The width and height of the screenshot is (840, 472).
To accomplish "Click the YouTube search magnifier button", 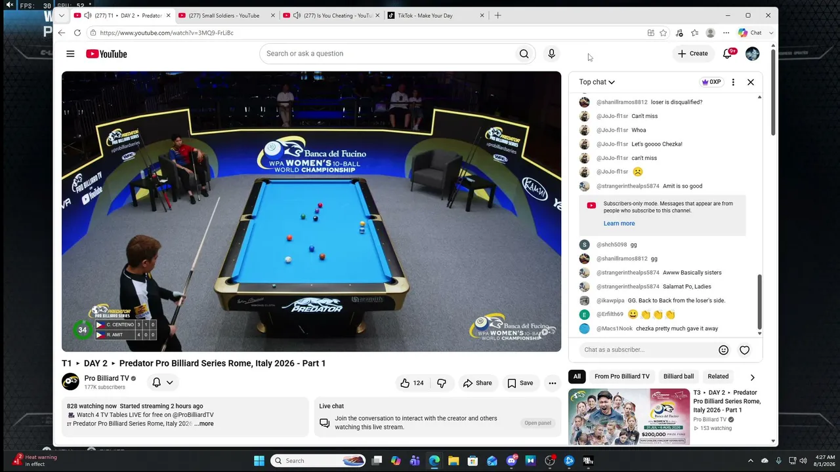I will [524, 54].
